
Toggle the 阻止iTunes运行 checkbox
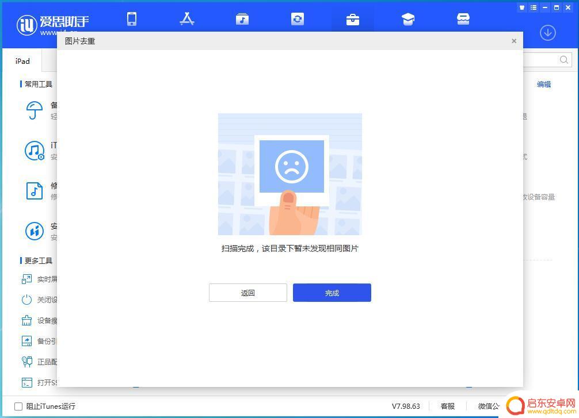click(18, 406)
